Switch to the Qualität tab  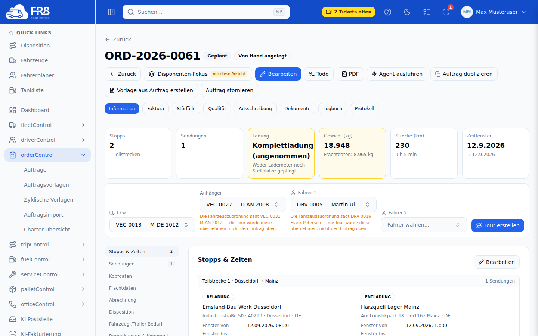tap(217, 109)
